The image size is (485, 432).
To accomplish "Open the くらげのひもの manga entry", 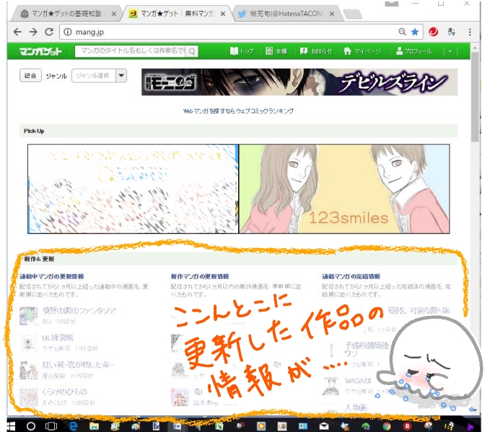I will point(65,392).
